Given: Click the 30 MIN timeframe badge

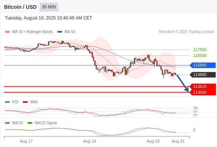Looking at the screenshot, I should 49,7.
